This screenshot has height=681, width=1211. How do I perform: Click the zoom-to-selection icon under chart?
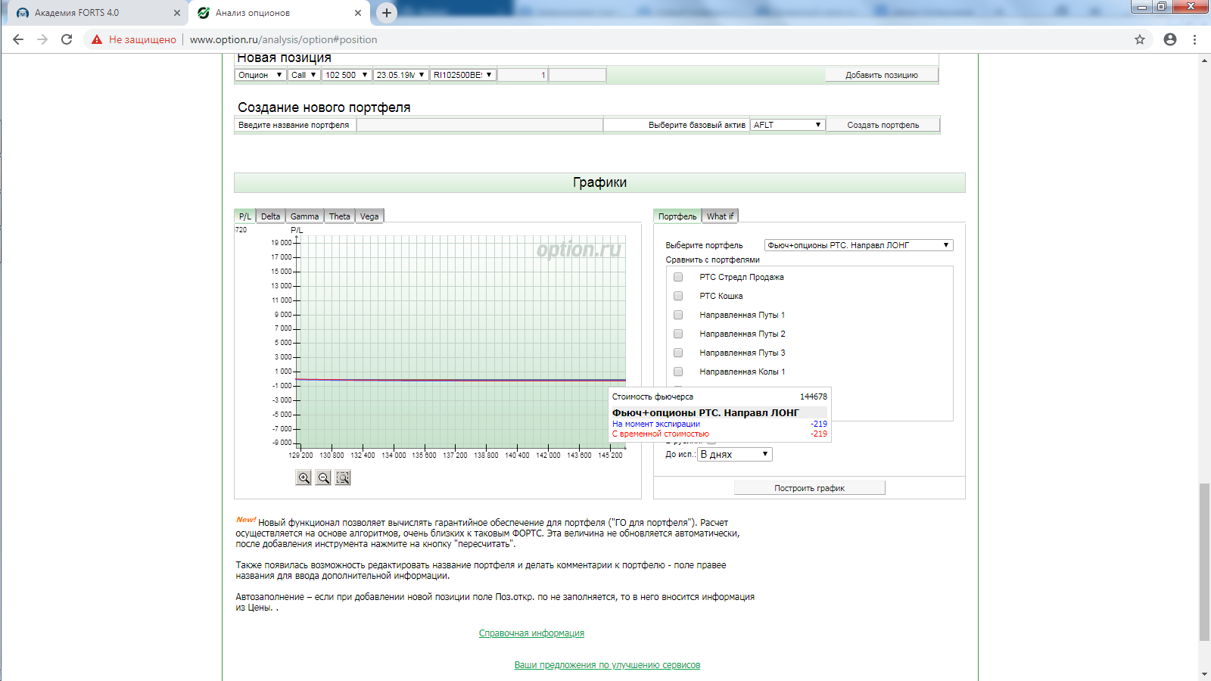343,477
